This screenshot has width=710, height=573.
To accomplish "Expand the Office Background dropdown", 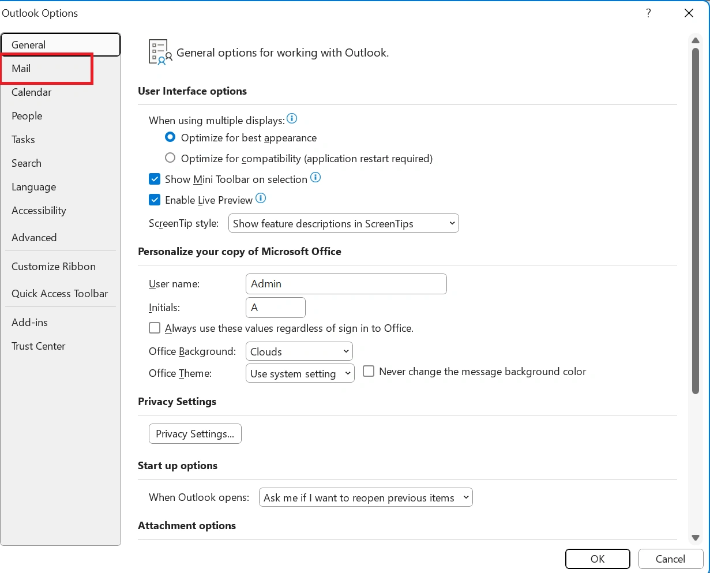I will click(x=299, y=351).
